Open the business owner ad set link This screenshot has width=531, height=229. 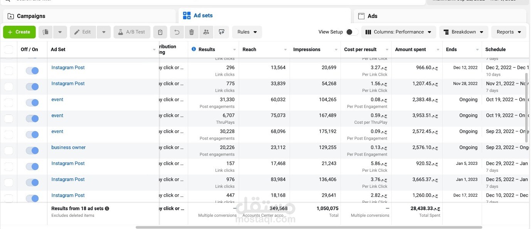pyautogui.click(x=69, y=147)
